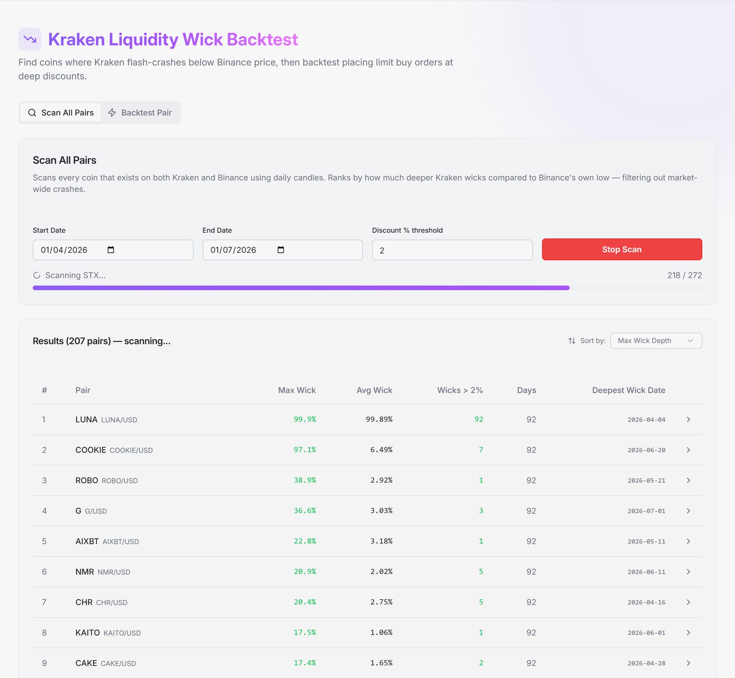The height and width of the screenshot is (678, 735).
Task: Expand the COOKIE row chevron
Action: [x=688, y=450]
